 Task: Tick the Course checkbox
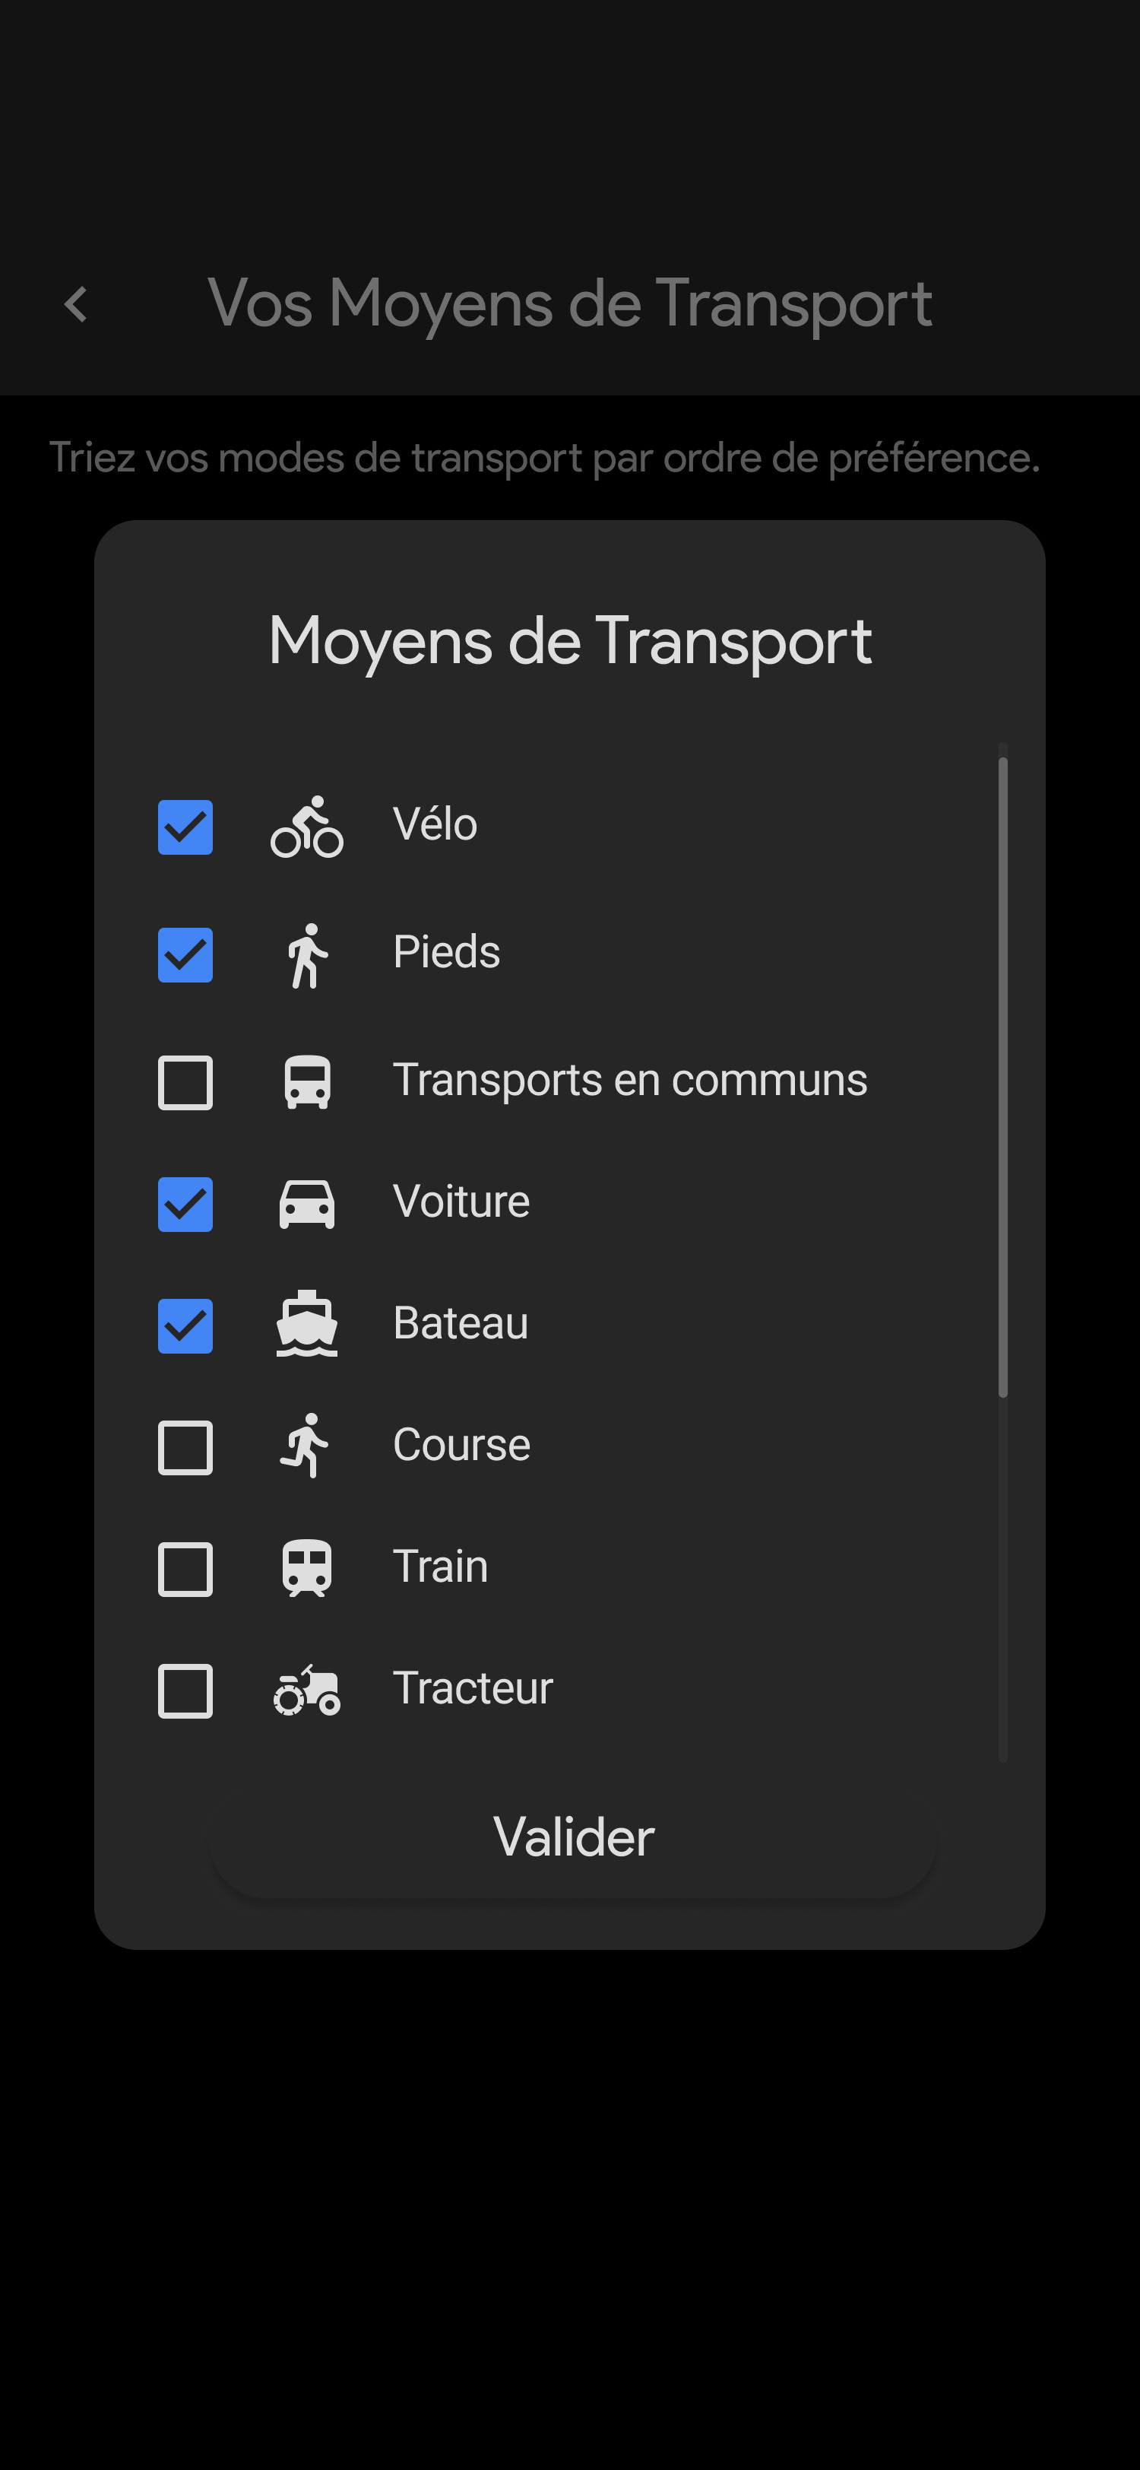(x=185, y=1447)
